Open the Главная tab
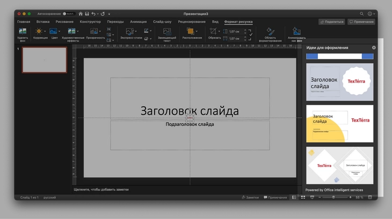This screenshot has height=219, width=392. click(x=24, y=21)
